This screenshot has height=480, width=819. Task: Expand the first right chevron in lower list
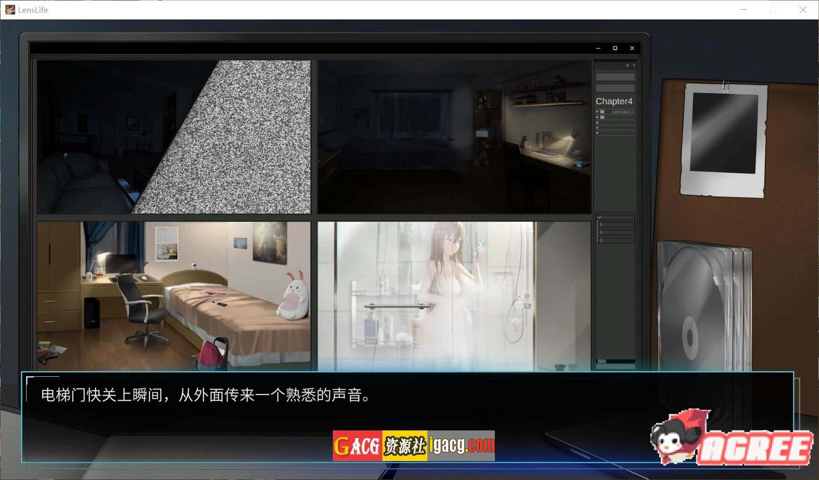click(x=600, y=224)
